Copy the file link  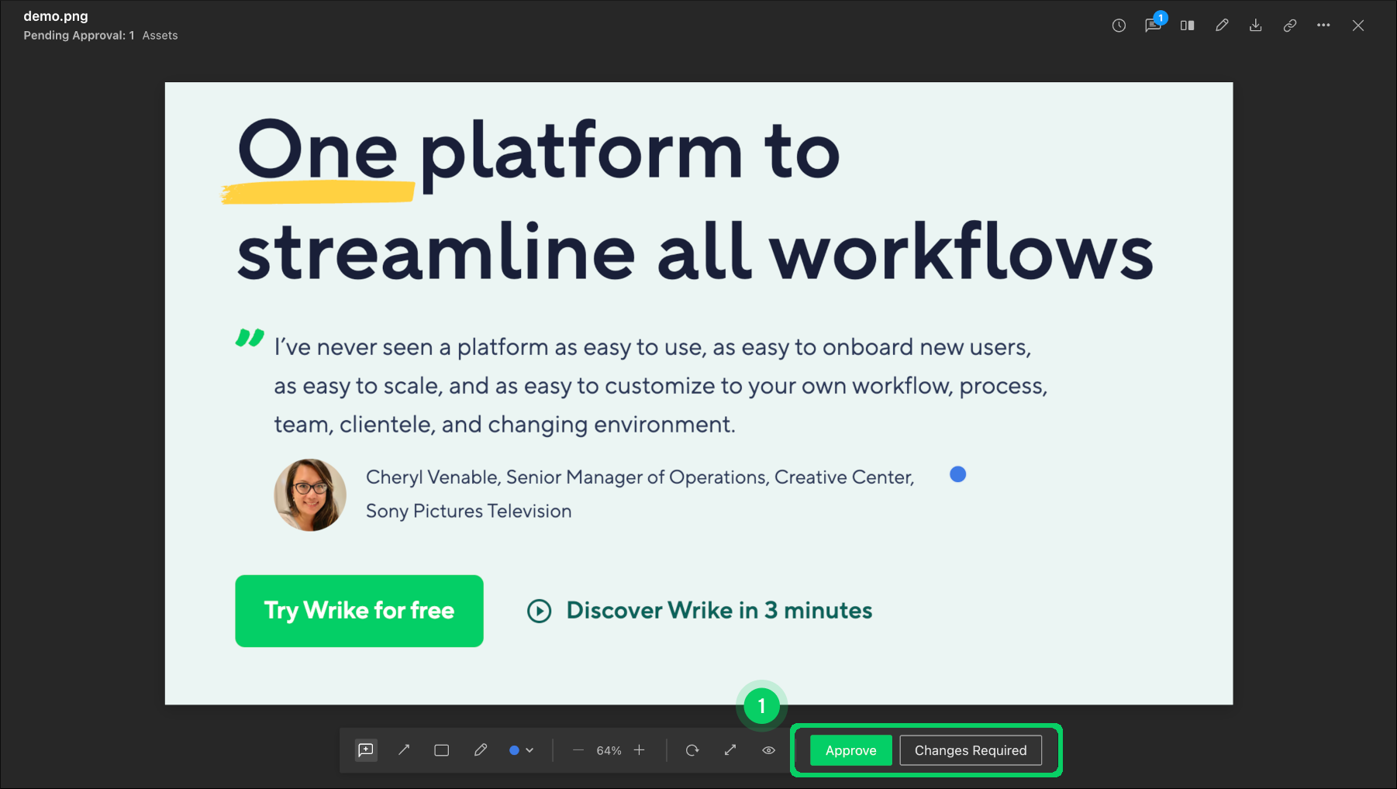point(1290,26)
